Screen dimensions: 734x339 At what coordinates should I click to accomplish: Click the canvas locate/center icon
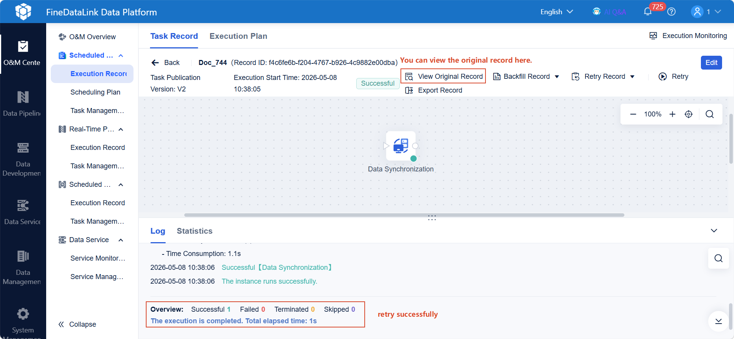click(689, 114)
